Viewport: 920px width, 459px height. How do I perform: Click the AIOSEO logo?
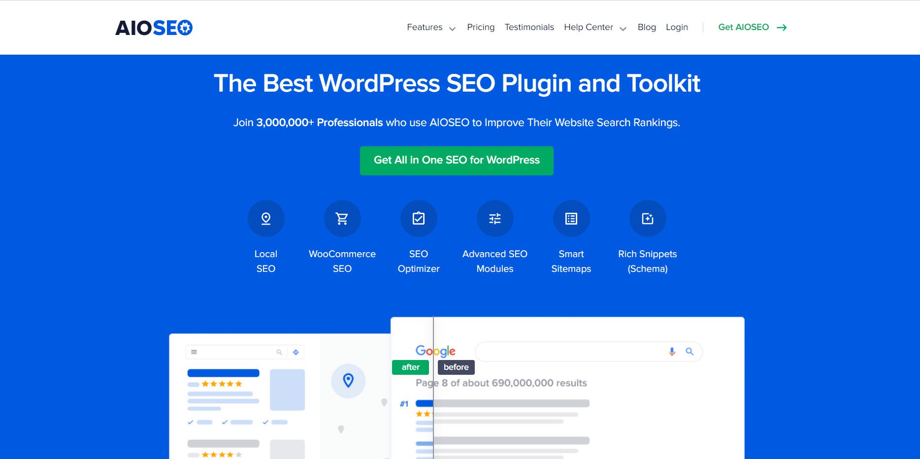click(x=154, y=28)
